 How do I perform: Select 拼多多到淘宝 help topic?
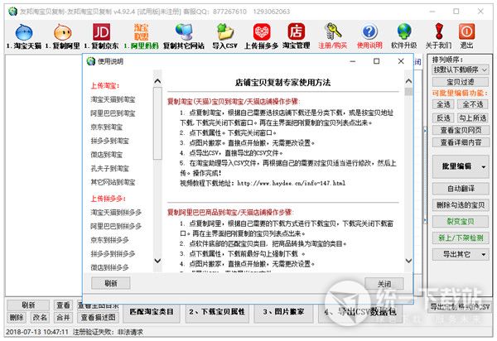(x=109, y=141)
